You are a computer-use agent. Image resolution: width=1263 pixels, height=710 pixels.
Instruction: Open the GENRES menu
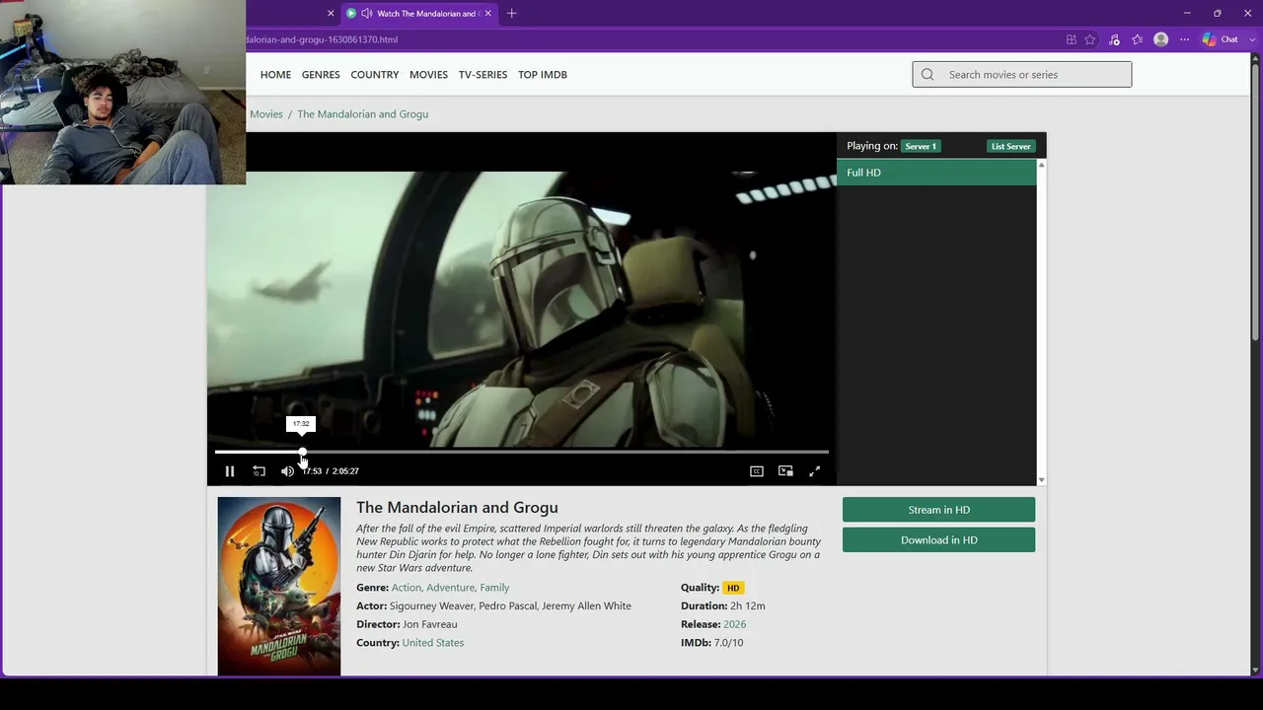coord(321,75)
